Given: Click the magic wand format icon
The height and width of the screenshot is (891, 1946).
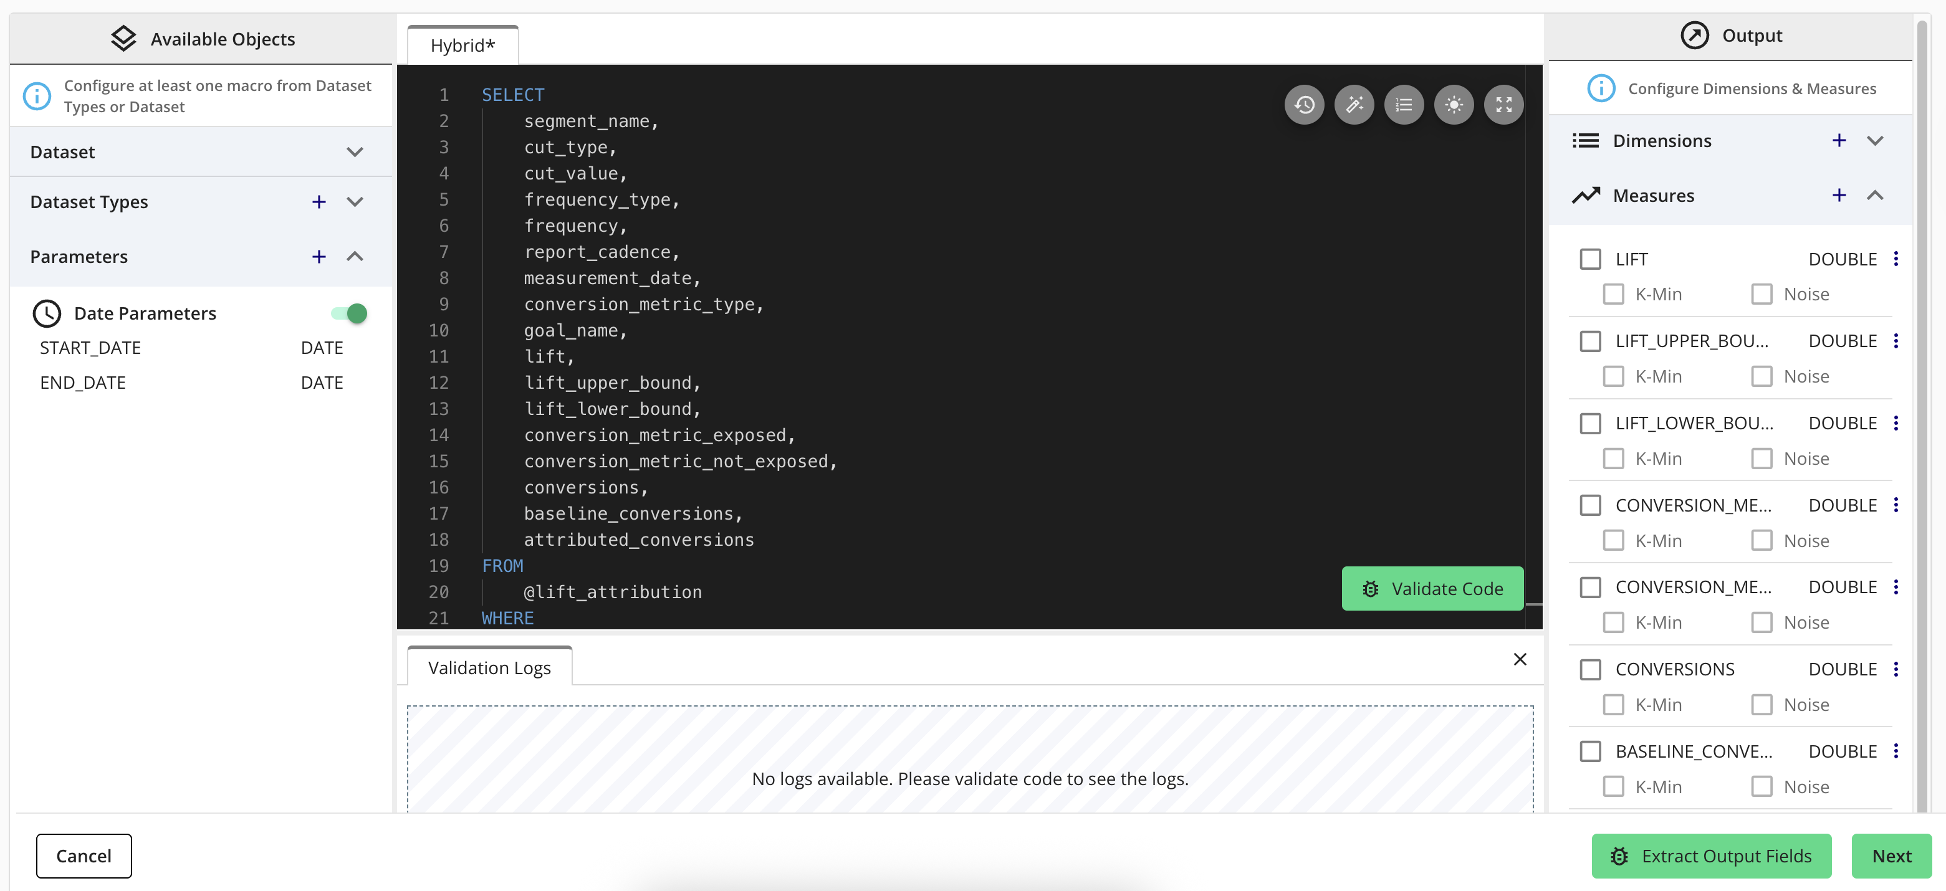Looking at the screenshot, I should [1354, 105].
